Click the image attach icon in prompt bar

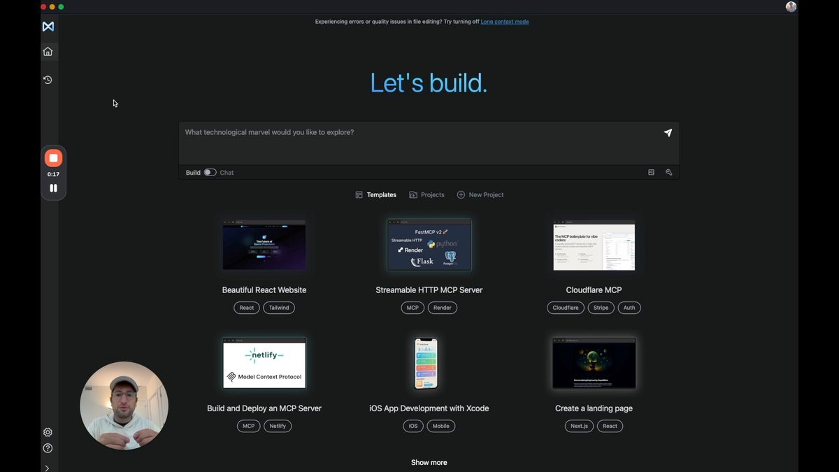(x=651, y=172)
